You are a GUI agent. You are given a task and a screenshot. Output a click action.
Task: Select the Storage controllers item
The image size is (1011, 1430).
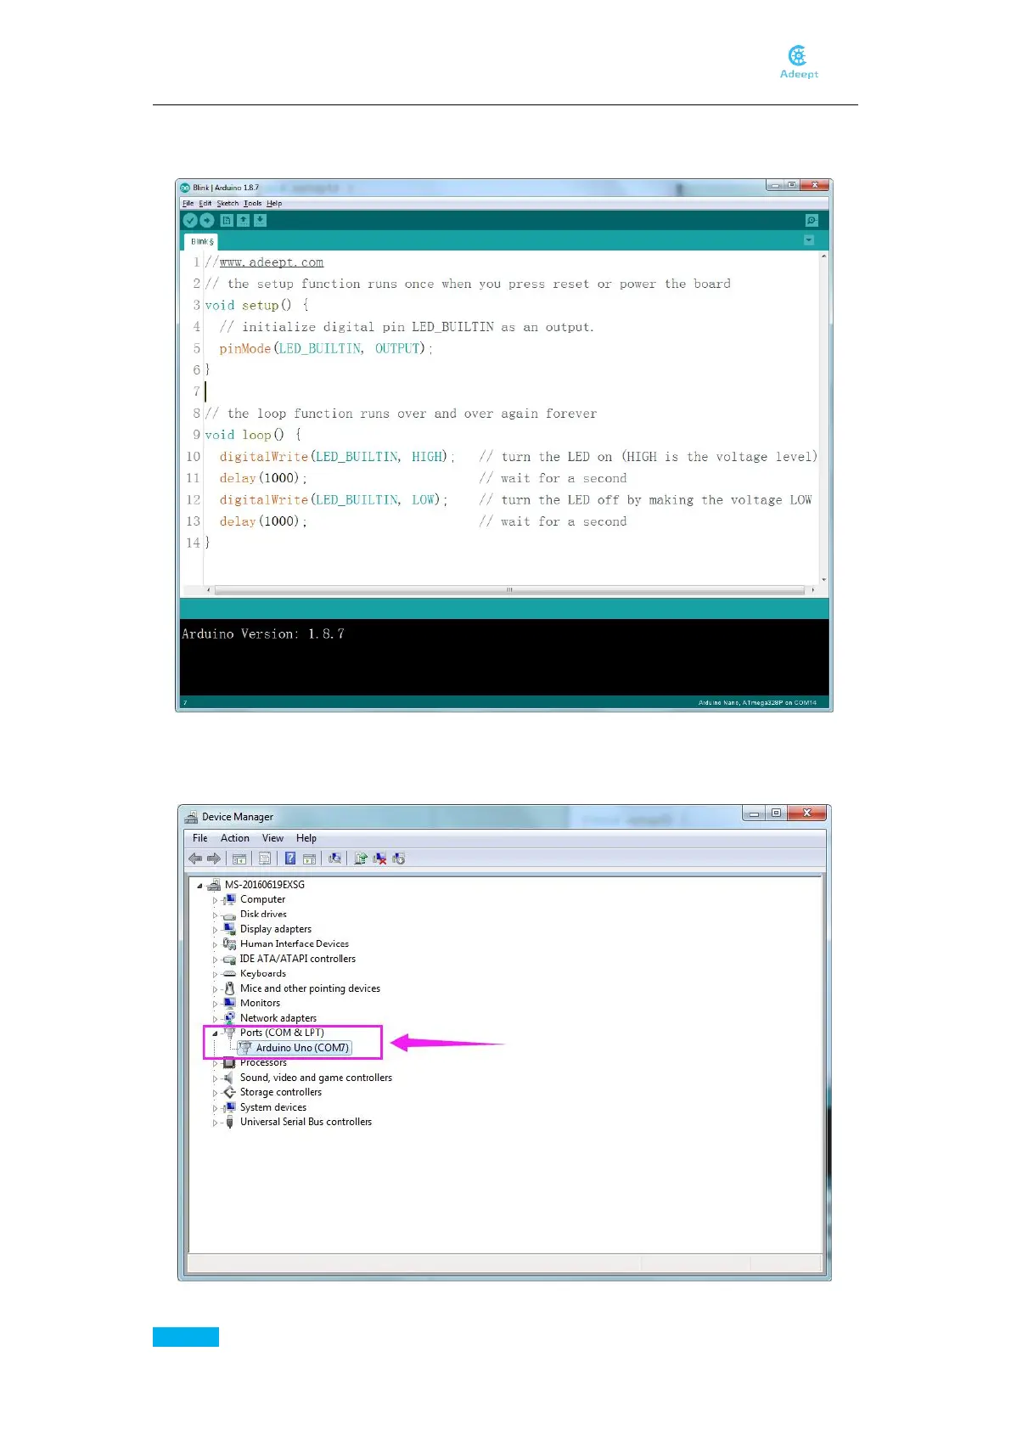tap(281, 1092)
